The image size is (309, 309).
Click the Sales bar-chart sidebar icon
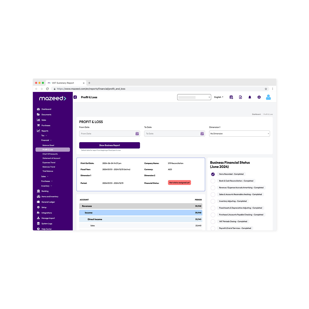tap(38, 120)
